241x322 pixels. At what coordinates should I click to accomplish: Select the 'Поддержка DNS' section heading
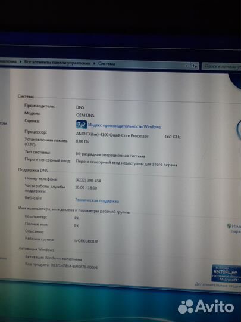33,170
